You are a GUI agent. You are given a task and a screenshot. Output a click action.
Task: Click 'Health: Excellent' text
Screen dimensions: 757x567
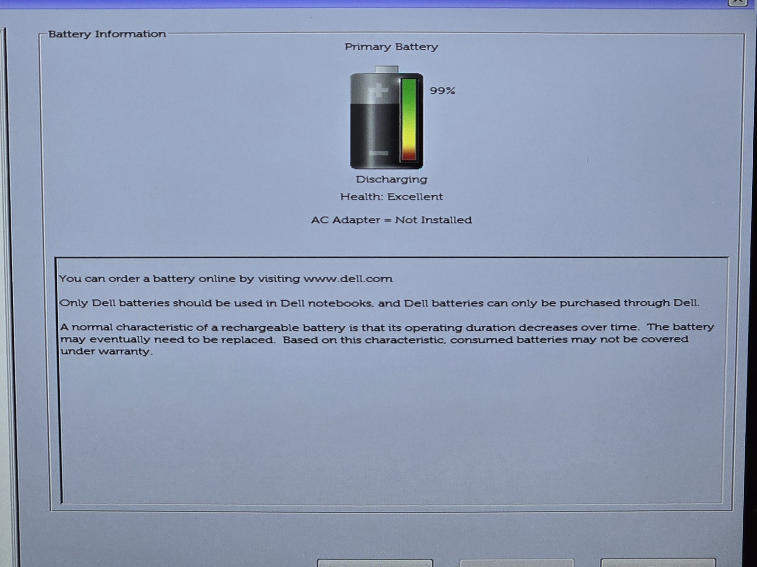tap(391, 197)
